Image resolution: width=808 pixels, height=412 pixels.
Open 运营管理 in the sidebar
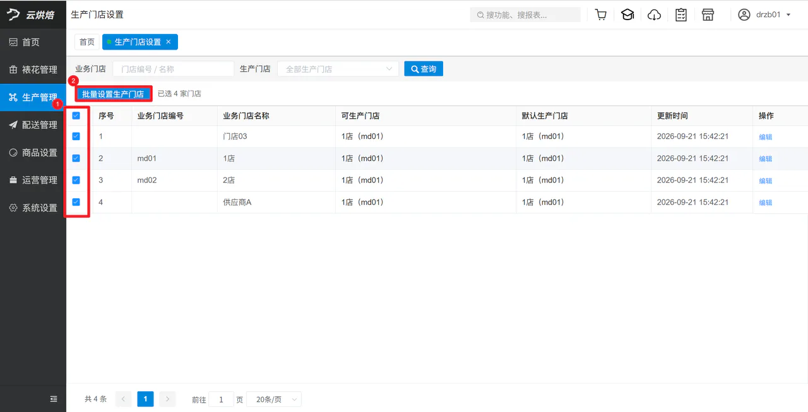33,180
